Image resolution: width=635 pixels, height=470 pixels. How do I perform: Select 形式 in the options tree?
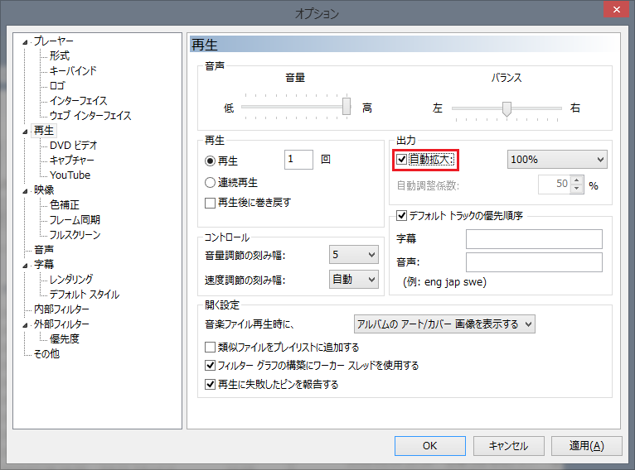(x=59, y=55)
